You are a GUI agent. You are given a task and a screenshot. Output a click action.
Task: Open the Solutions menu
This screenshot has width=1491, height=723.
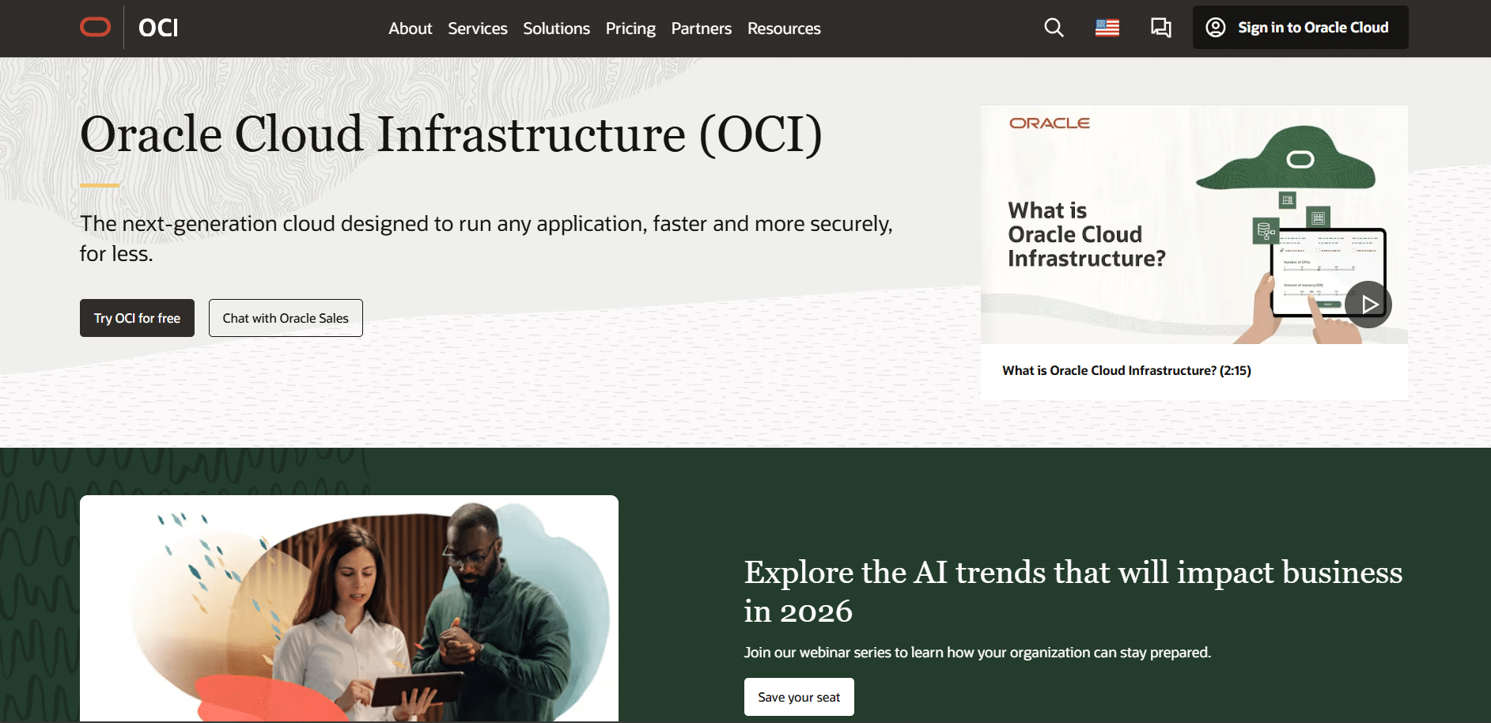[556, 28]
